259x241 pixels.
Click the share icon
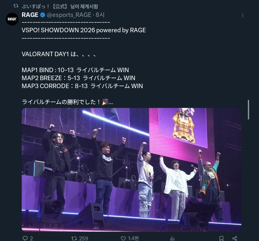[x=235, y=238]
